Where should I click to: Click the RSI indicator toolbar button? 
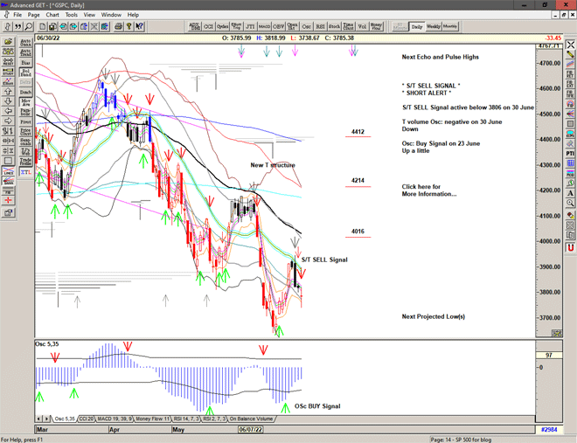tap(320, 27)
